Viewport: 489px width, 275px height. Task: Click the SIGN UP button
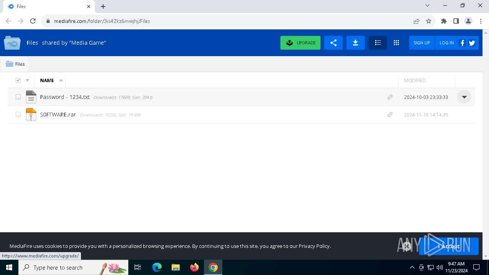(422, 43)
